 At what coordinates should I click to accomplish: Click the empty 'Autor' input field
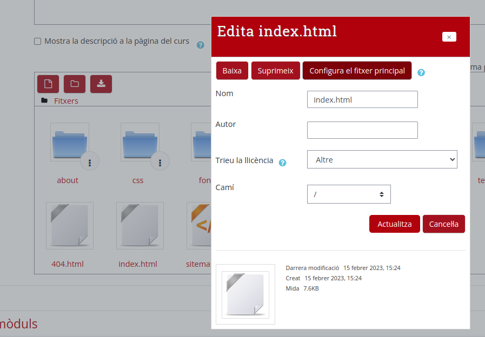click(x=362, y=130)
